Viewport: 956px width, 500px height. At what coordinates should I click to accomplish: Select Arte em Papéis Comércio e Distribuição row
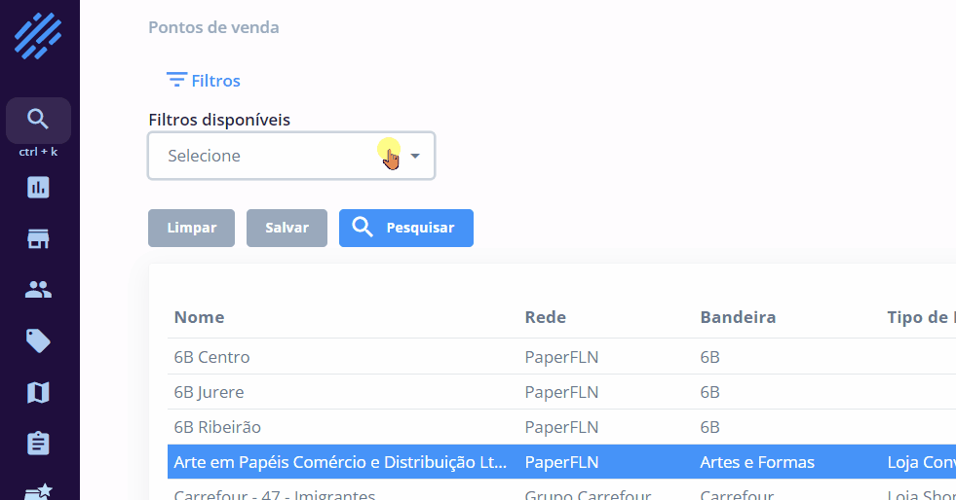(561, 462)
